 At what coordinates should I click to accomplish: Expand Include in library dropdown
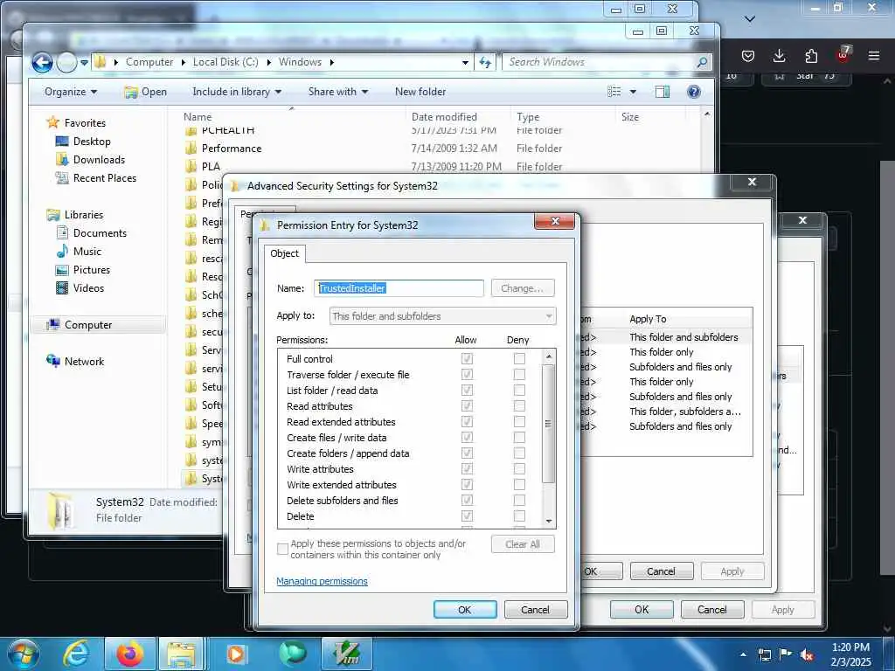point(237,92)
